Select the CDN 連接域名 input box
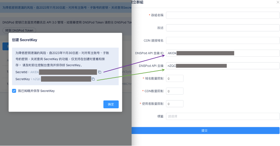This screenshot has height=146, width=280. click(223, 40)
